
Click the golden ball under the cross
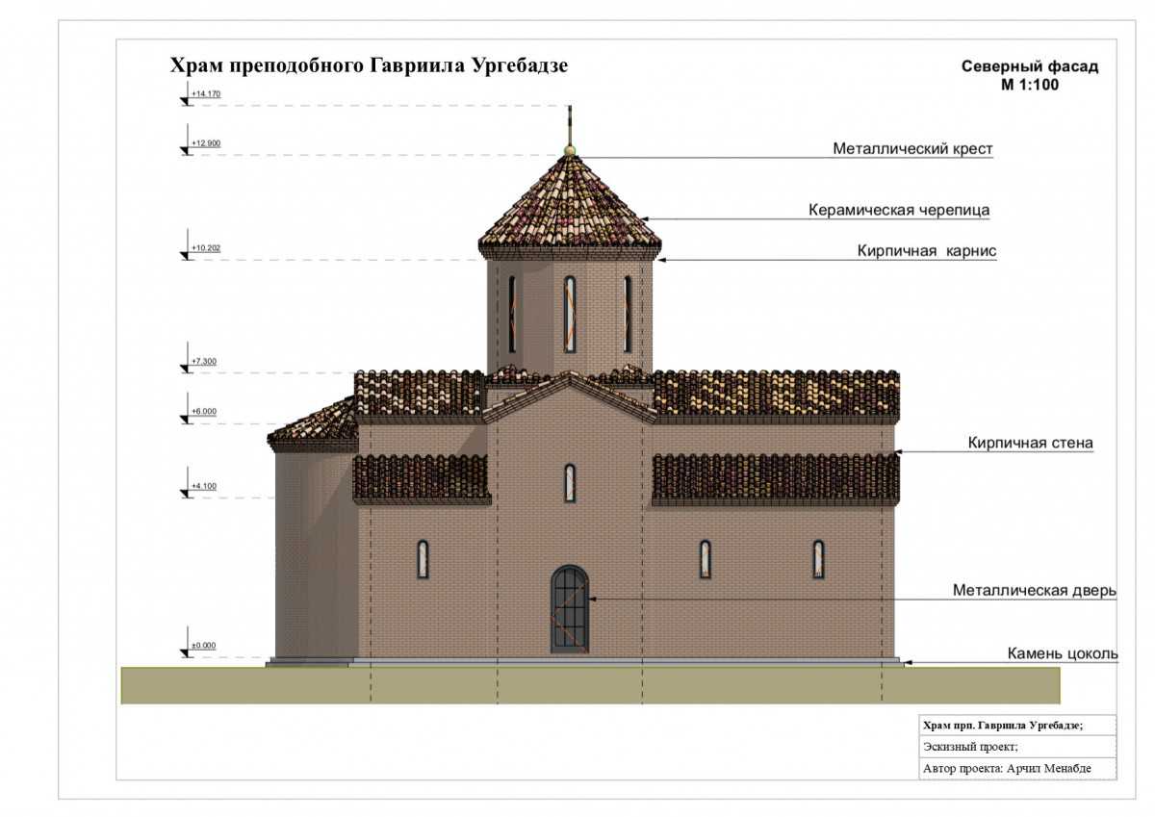pyautogui.click(x=570, y=150)
